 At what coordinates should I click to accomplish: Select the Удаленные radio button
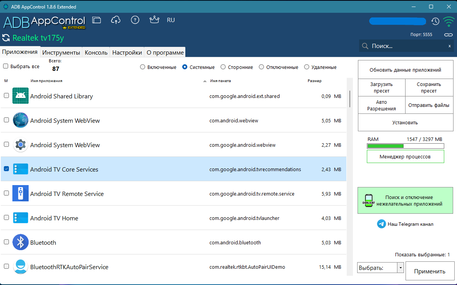pyautogui.click(x=306, y=67)
